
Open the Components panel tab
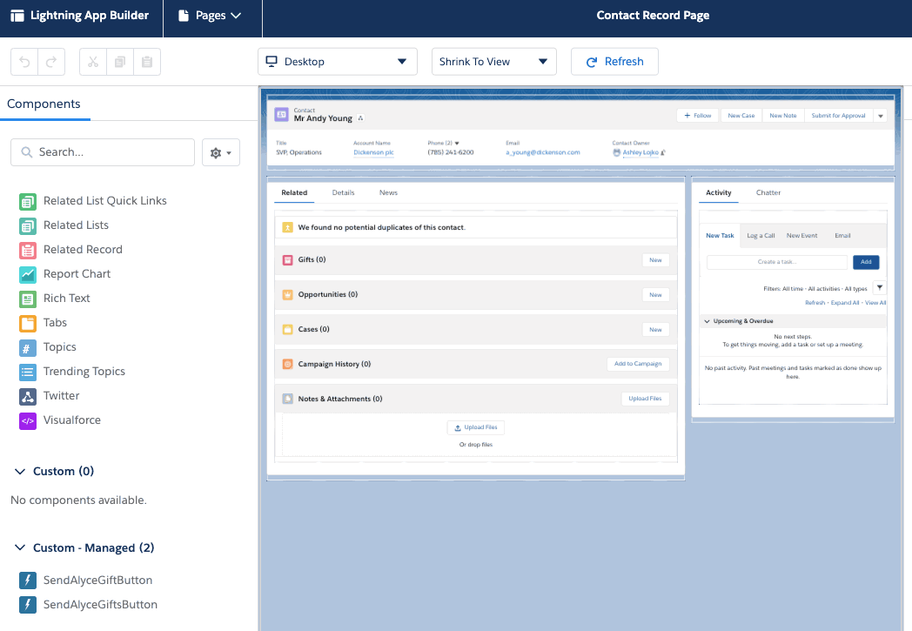click(44, 104)
